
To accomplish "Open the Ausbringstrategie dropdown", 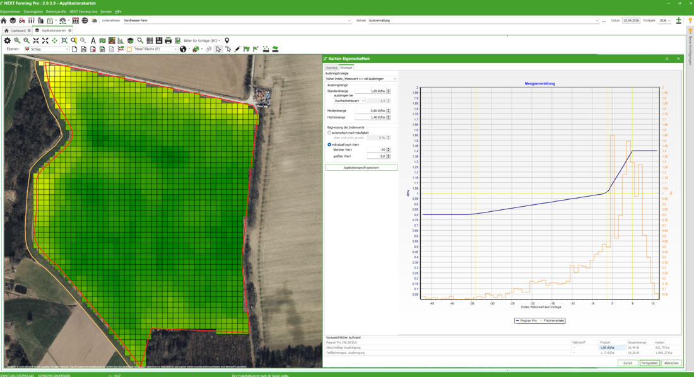I will pyautogui.click(x=361, y=79).
